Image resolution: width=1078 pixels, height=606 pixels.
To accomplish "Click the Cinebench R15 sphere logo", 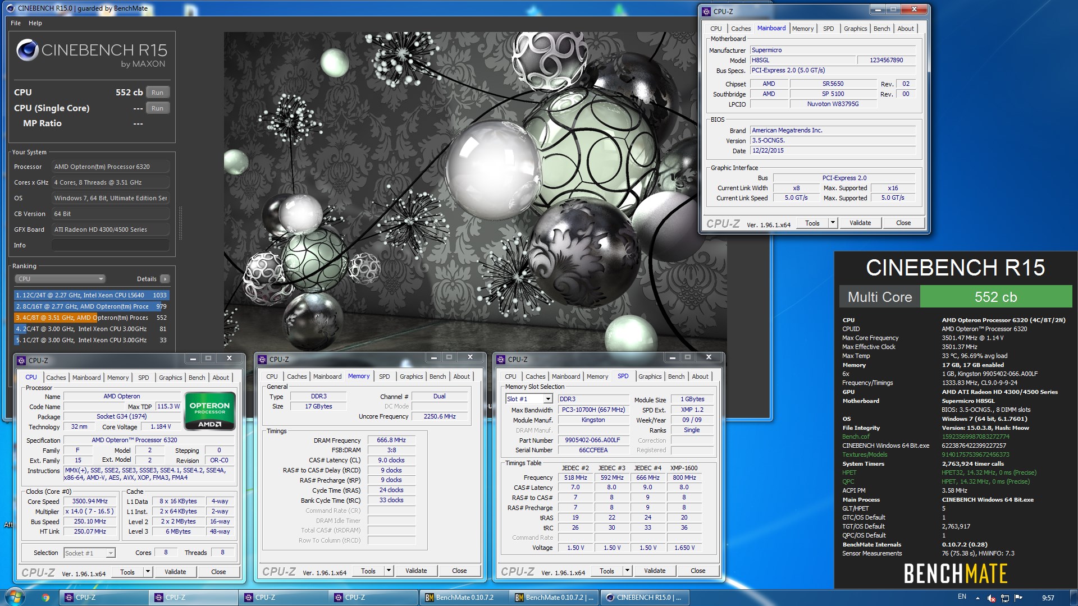I will pos(27,50).
